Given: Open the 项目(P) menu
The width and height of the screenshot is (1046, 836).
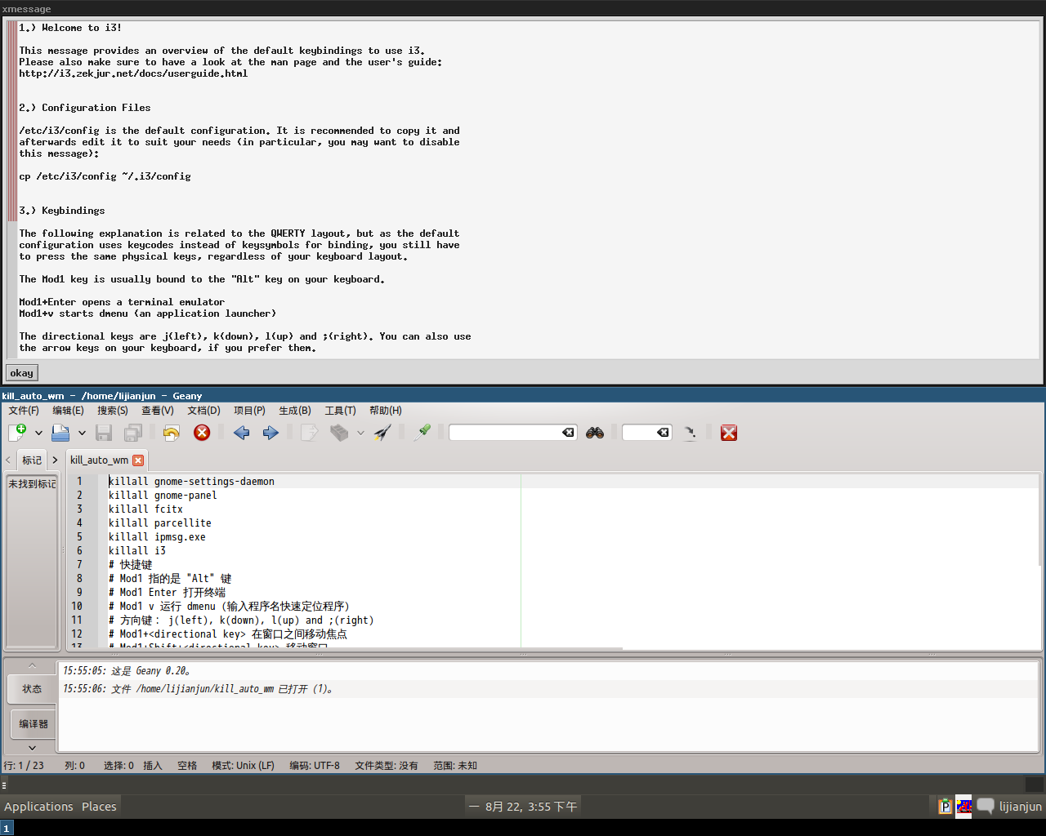Looking at the screenshot, I should (249, 411).
